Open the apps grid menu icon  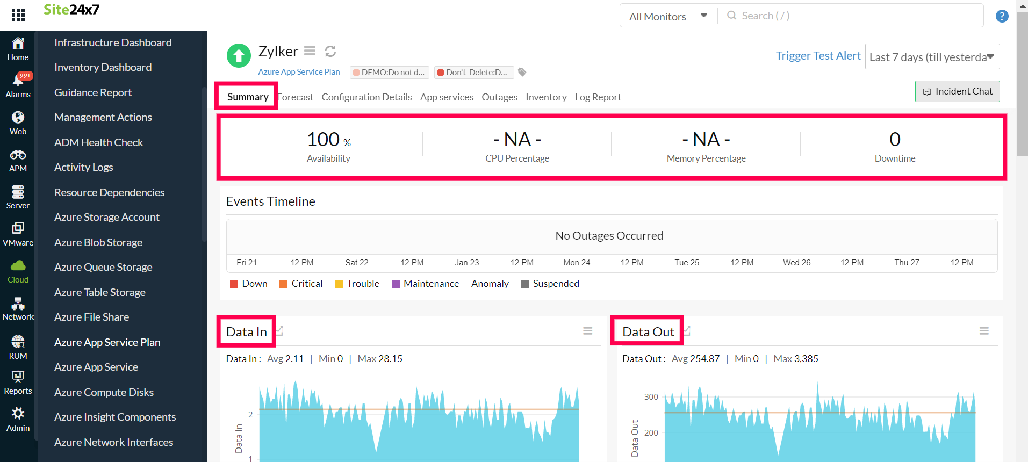pos(18,15)
